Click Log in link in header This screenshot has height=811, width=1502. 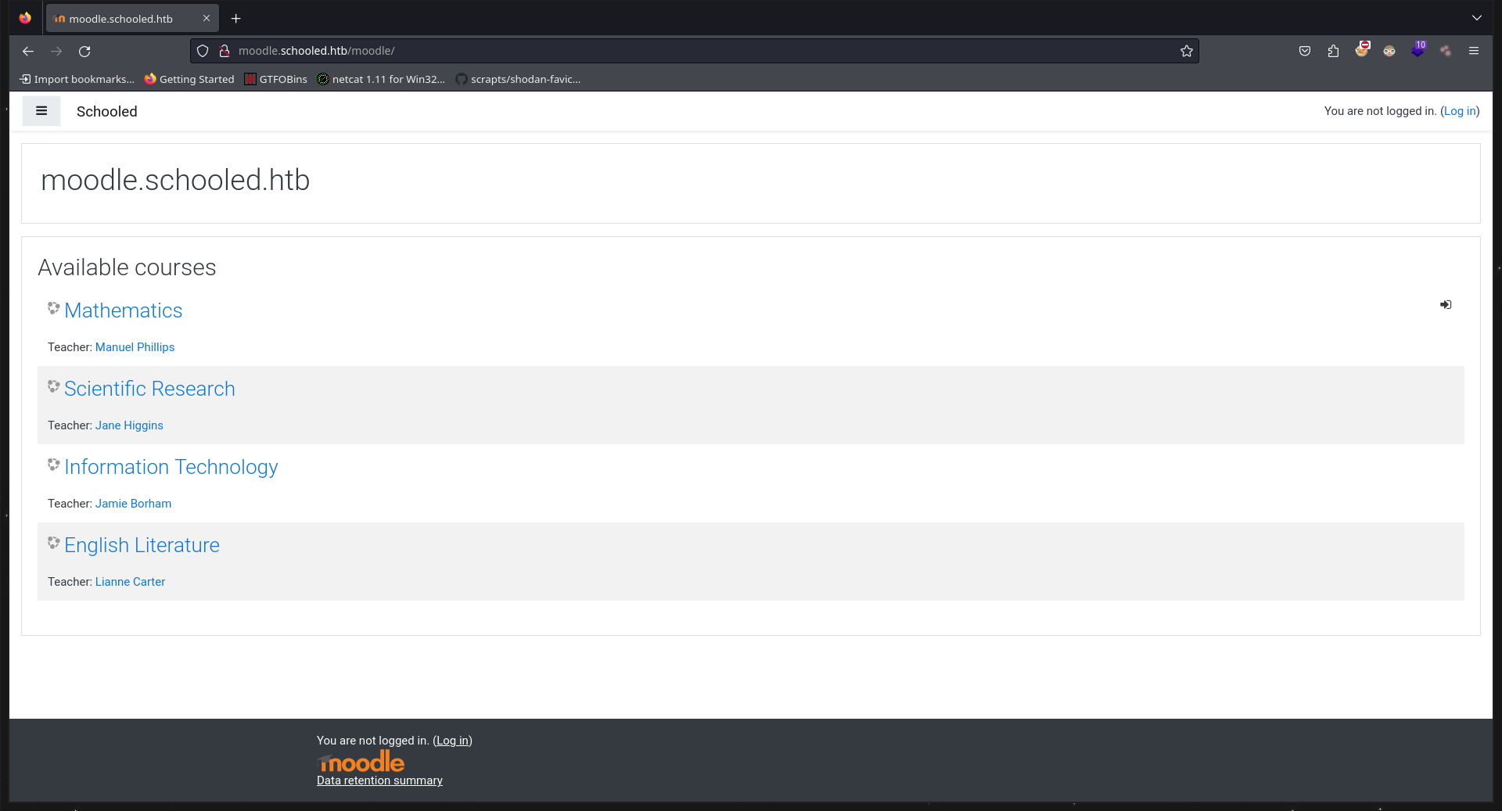click(1460, 111)
